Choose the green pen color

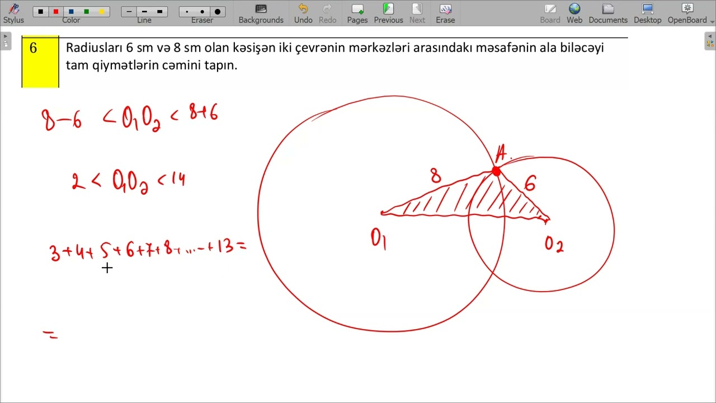point(86,12)
